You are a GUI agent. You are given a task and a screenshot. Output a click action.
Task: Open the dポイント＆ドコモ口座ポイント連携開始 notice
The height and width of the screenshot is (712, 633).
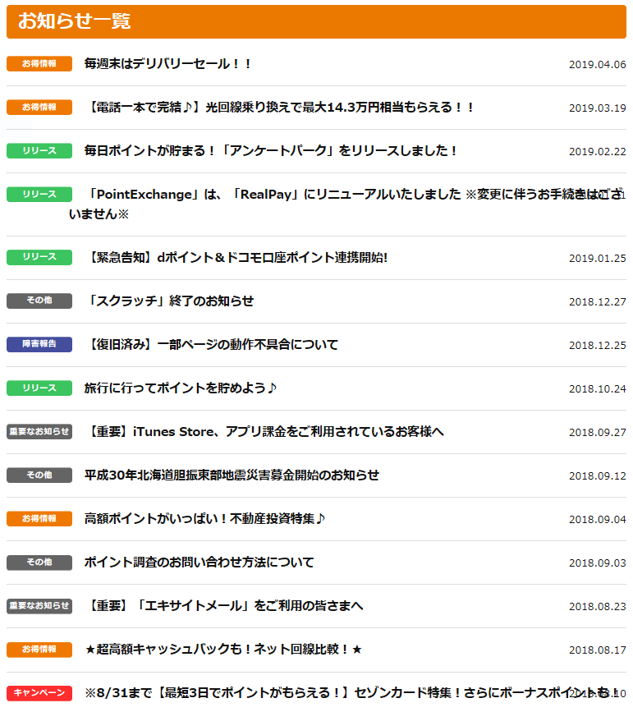236,258
